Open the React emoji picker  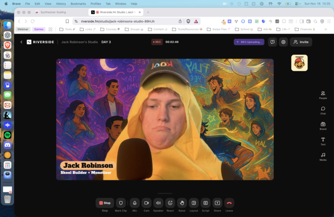tap(170, 203)
